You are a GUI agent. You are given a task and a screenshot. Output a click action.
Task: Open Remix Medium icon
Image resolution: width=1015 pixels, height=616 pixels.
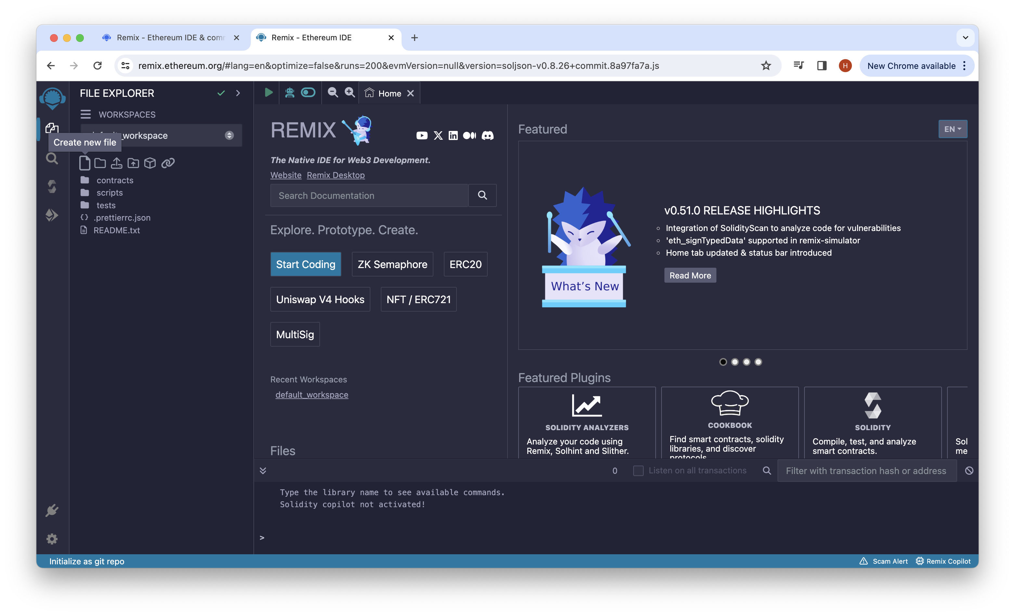coord(469,135)
